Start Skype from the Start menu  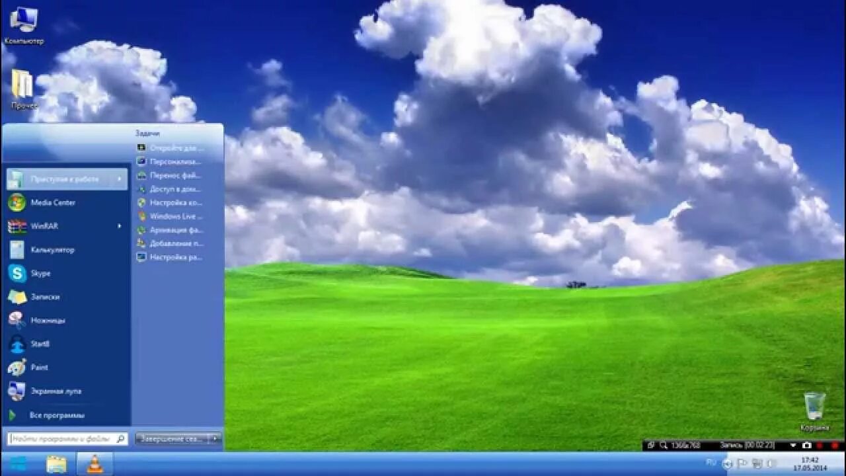pos(66,273)
